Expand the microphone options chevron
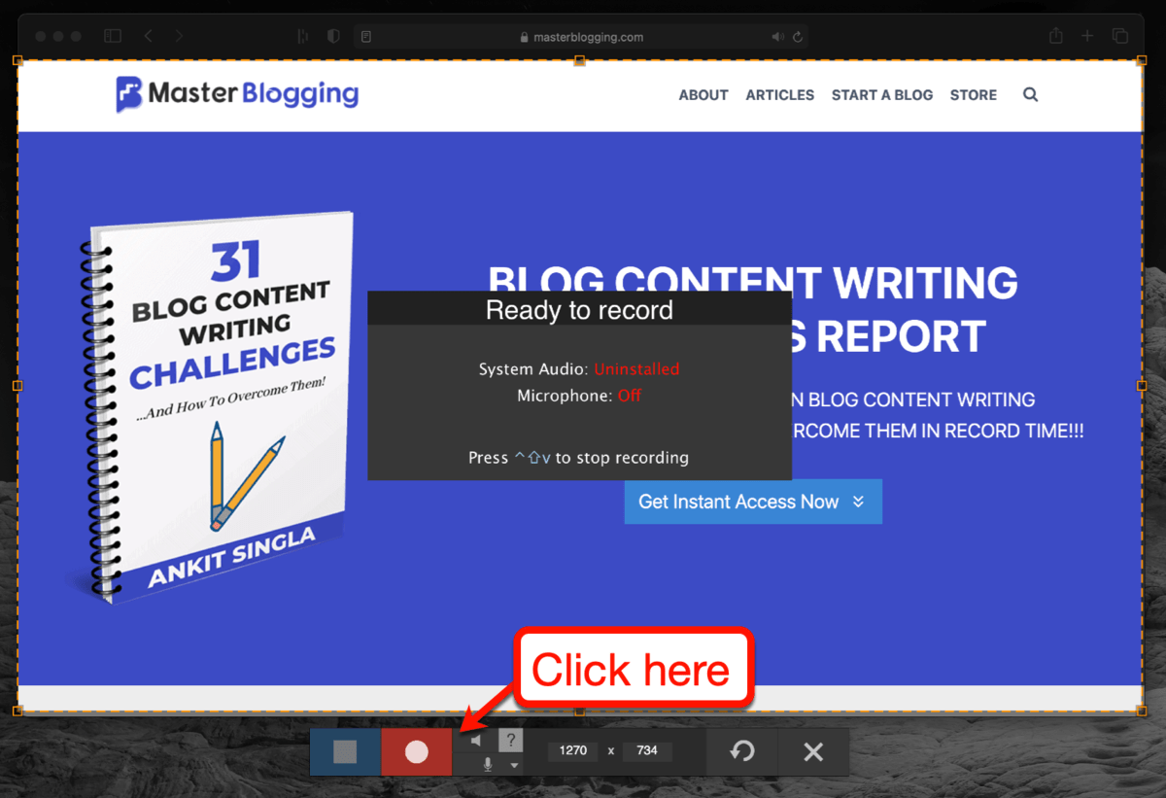 click(513, 765)
